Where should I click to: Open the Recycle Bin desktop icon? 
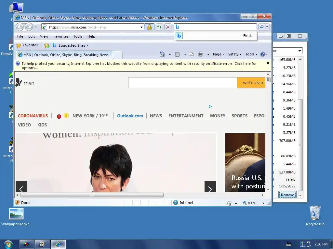[x=315, y=216]
